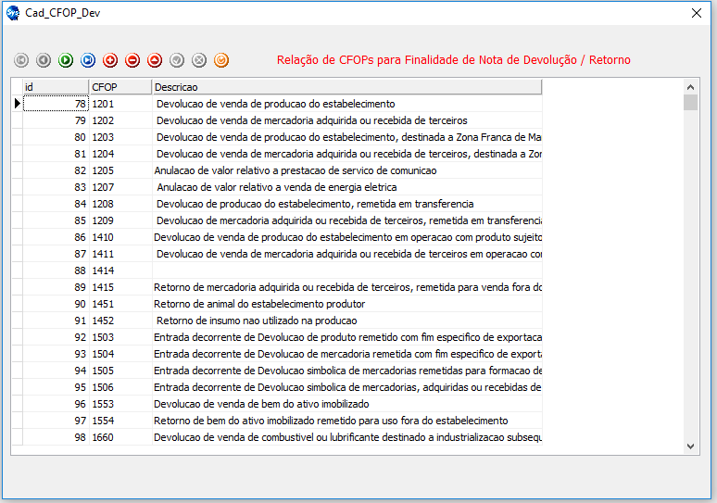Click the id cell with value 98
The height and width of the screenshot is (503, 717).
[x=56, y=437]
